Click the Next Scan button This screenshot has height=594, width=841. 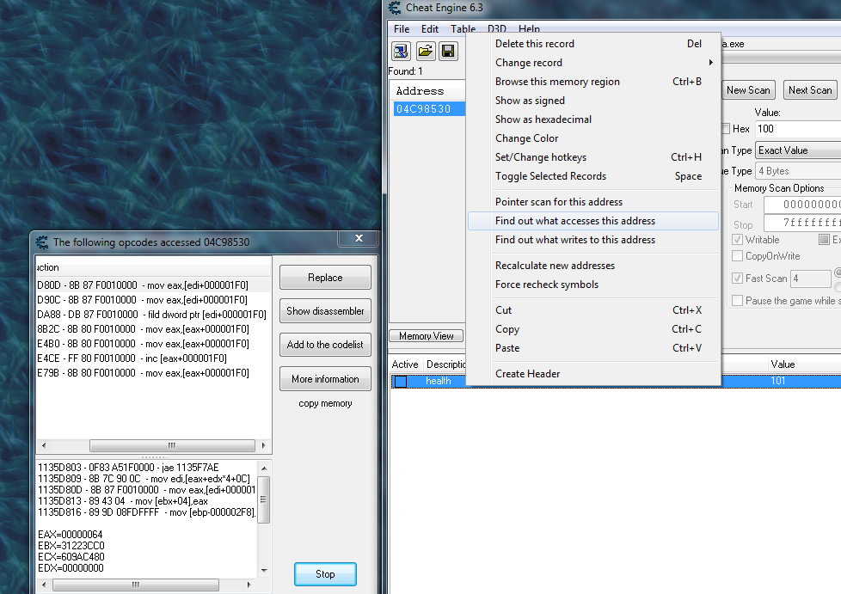click(x=810, y=90)
